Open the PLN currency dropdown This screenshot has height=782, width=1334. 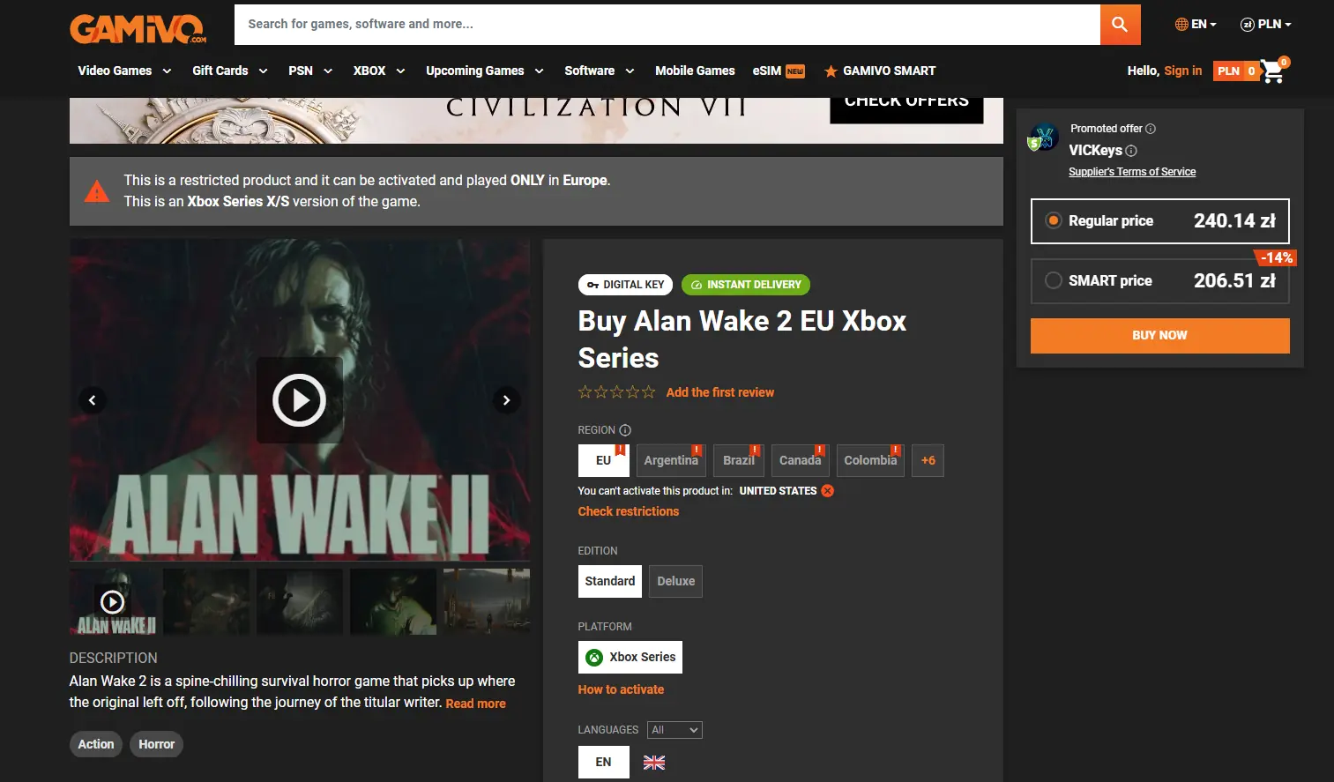[1266, 25]
